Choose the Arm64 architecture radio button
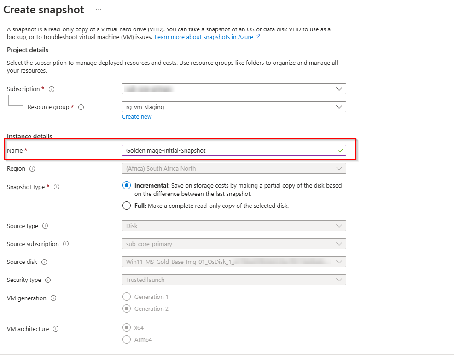 pos(127,340)
